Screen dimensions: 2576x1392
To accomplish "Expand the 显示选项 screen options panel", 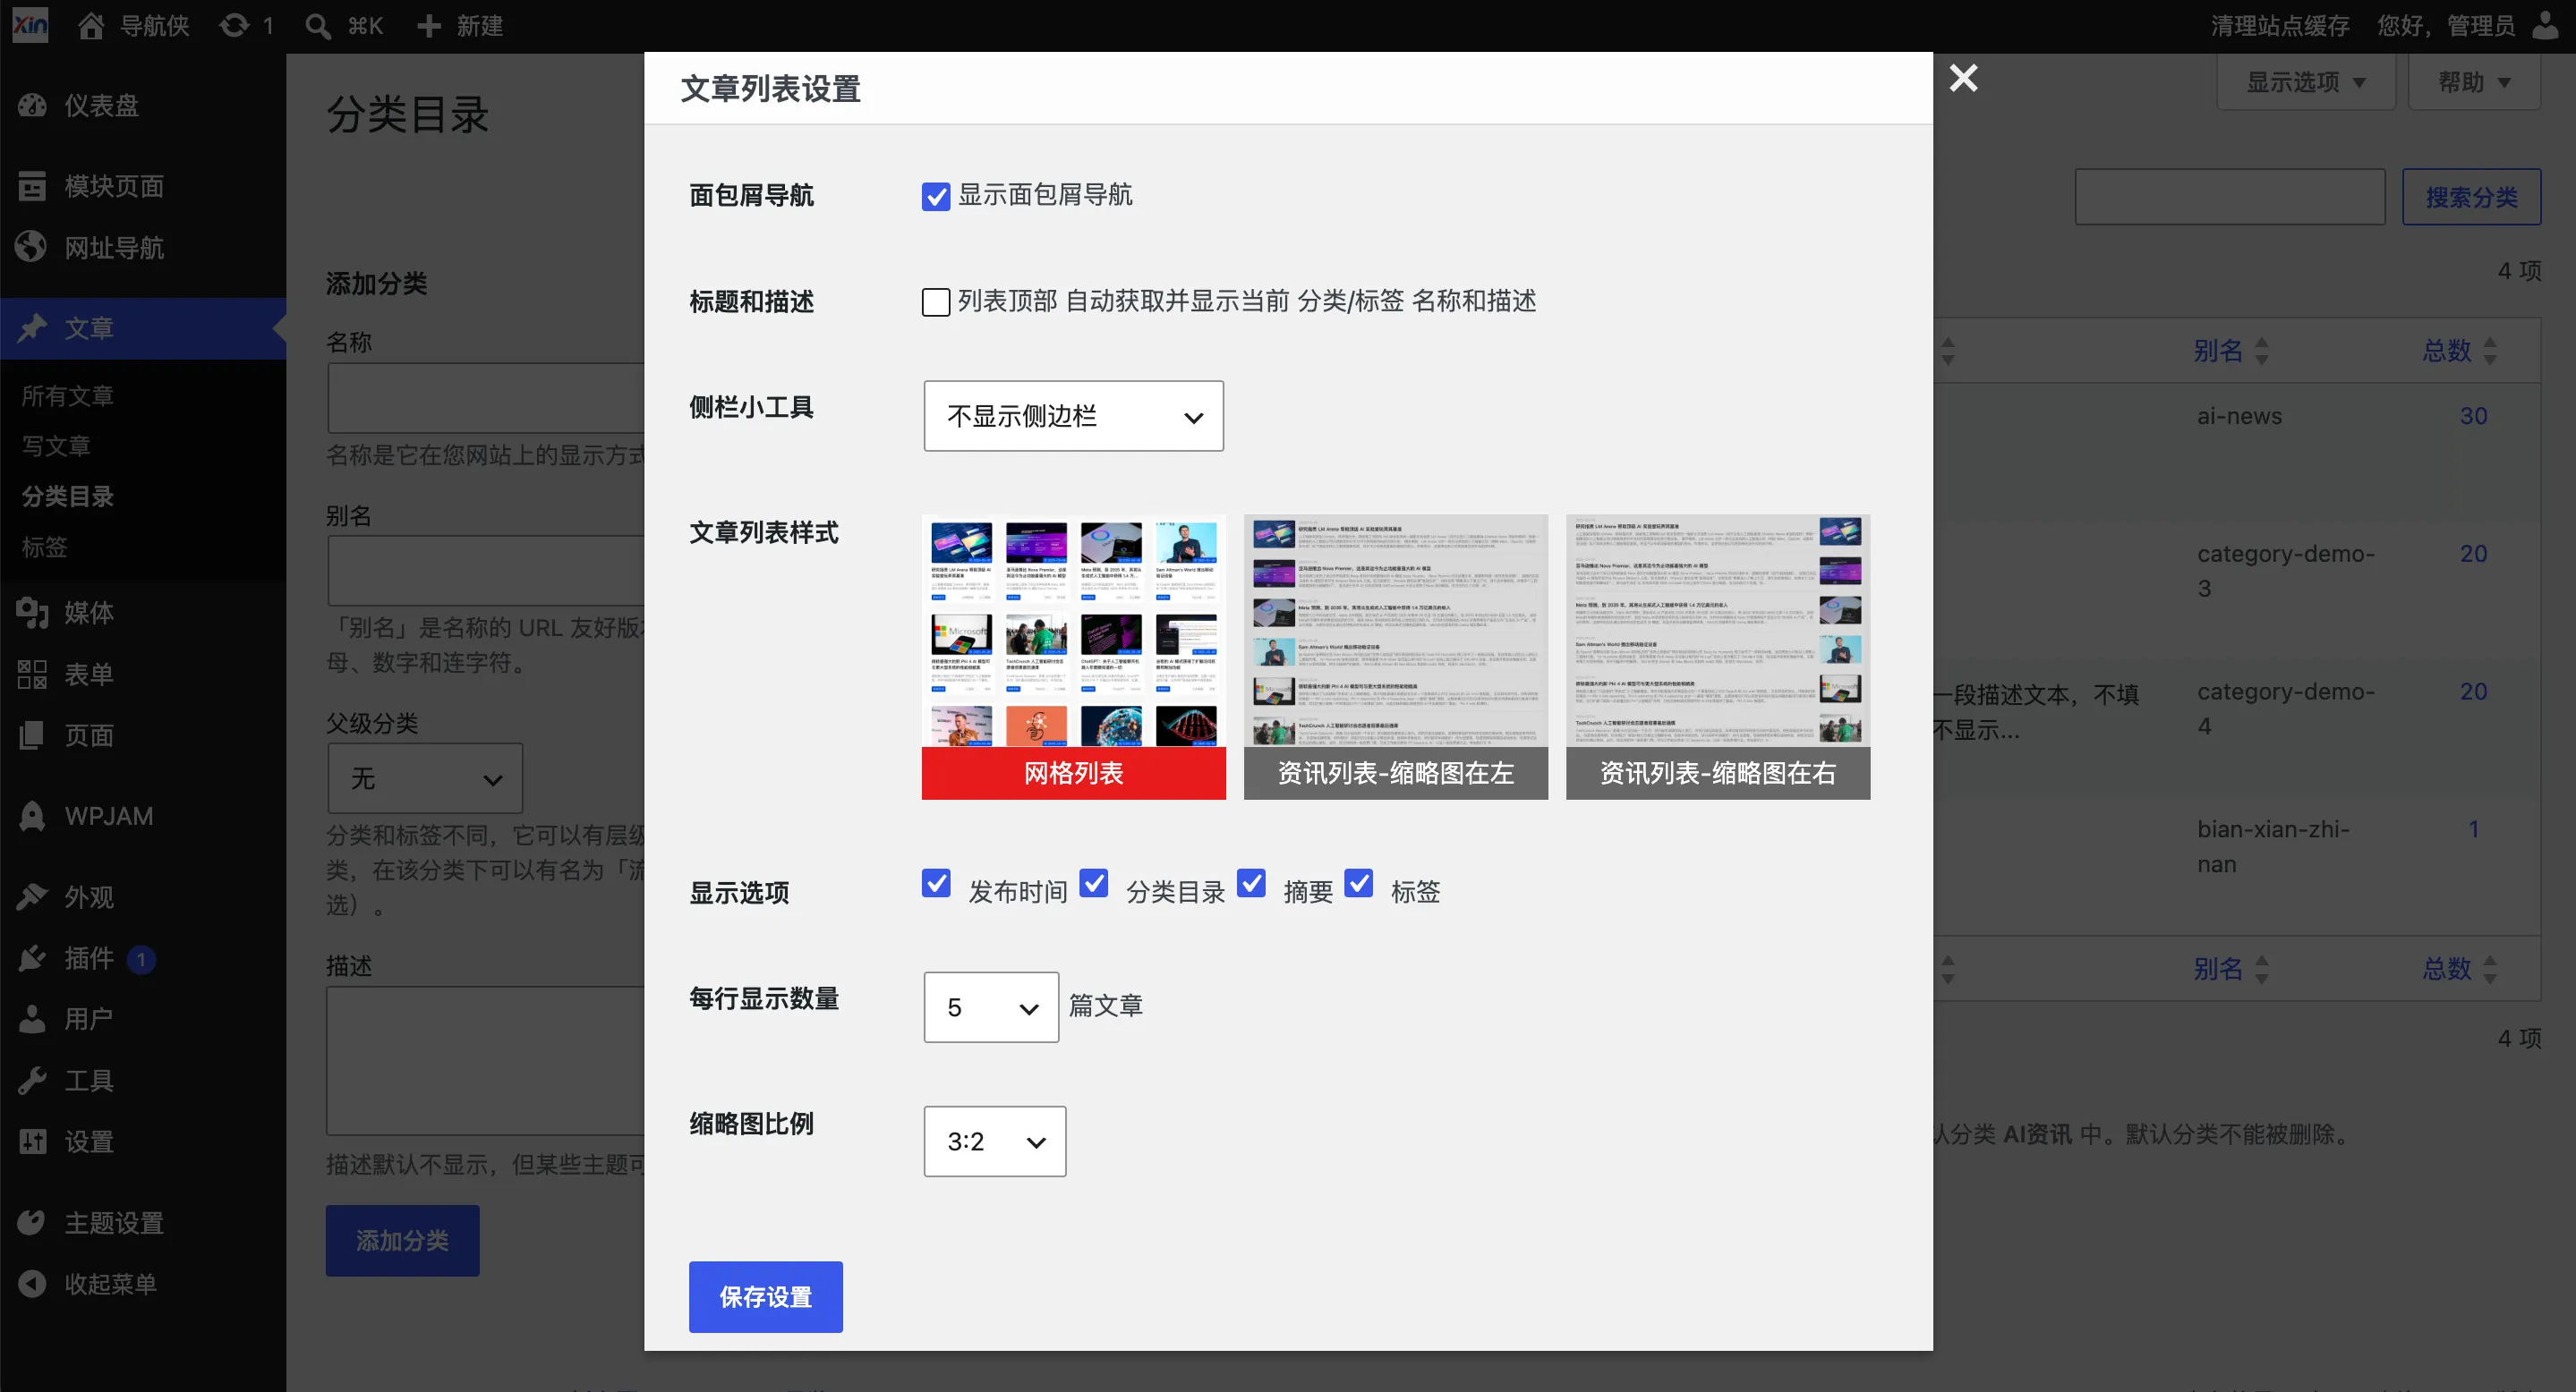I will [2306, 82].
